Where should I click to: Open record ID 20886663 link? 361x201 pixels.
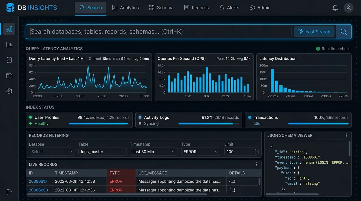point(38,190)
